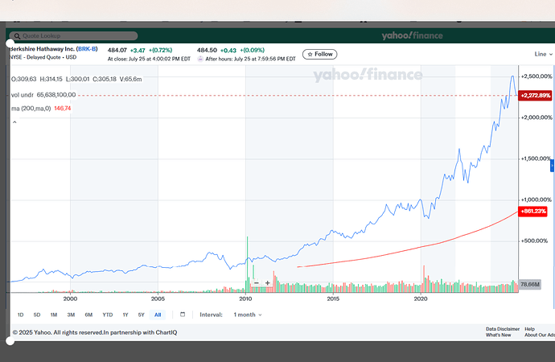Click the +2,272.89% price marker
Screen dimensions: 555x362
(x=535, y=96)
